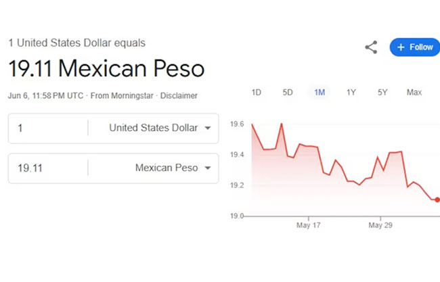
Task: Click the 19.6 y-axis value label
Action: 237,124
